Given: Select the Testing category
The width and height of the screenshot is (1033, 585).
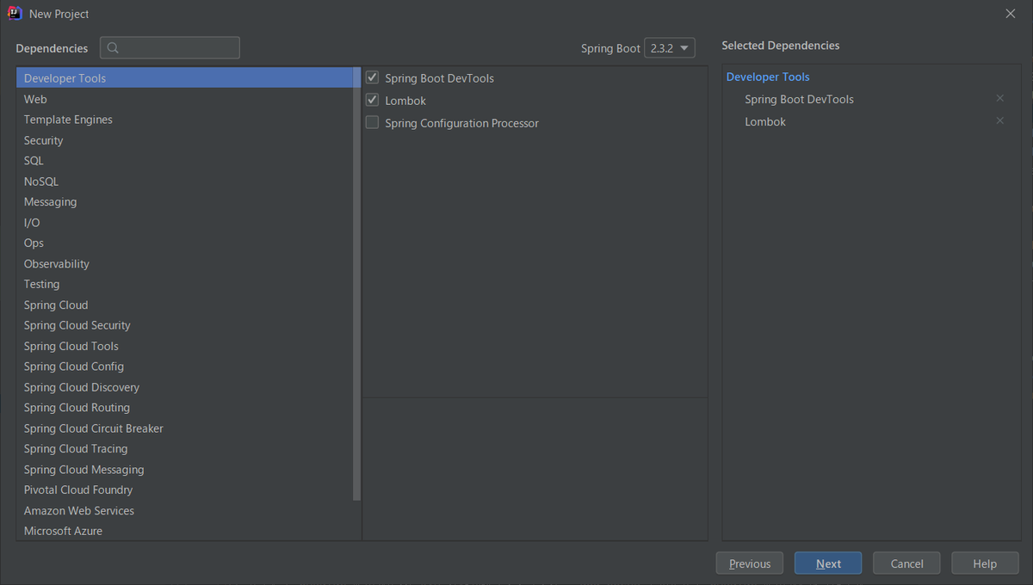Looking at the screenshot, I should coord(184,285).
